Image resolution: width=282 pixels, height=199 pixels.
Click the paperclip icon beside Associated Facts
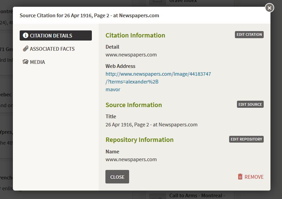pos(25,49)
